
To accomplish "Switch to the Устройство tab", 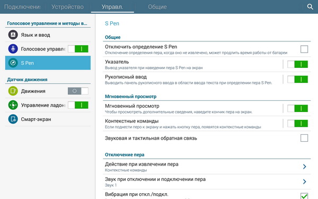I will (67, 7).
